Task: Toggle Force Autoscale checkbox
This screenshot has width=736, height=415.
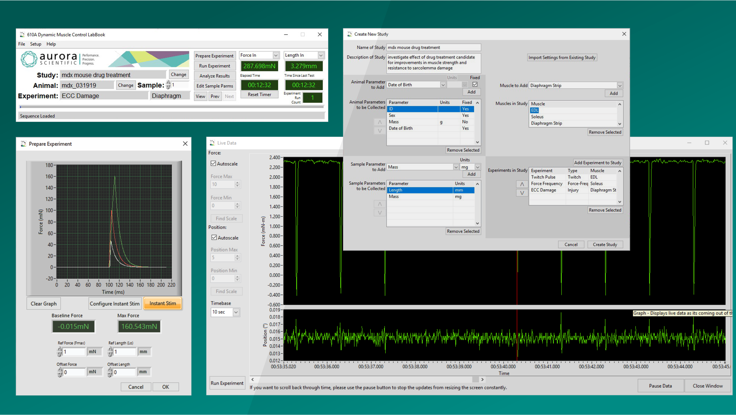Action: pos(213,163)
